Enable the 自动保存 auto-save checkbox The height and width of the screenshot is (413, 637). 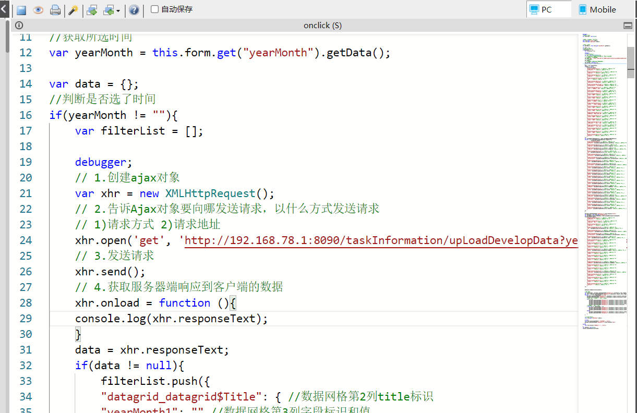click(155, 9)
